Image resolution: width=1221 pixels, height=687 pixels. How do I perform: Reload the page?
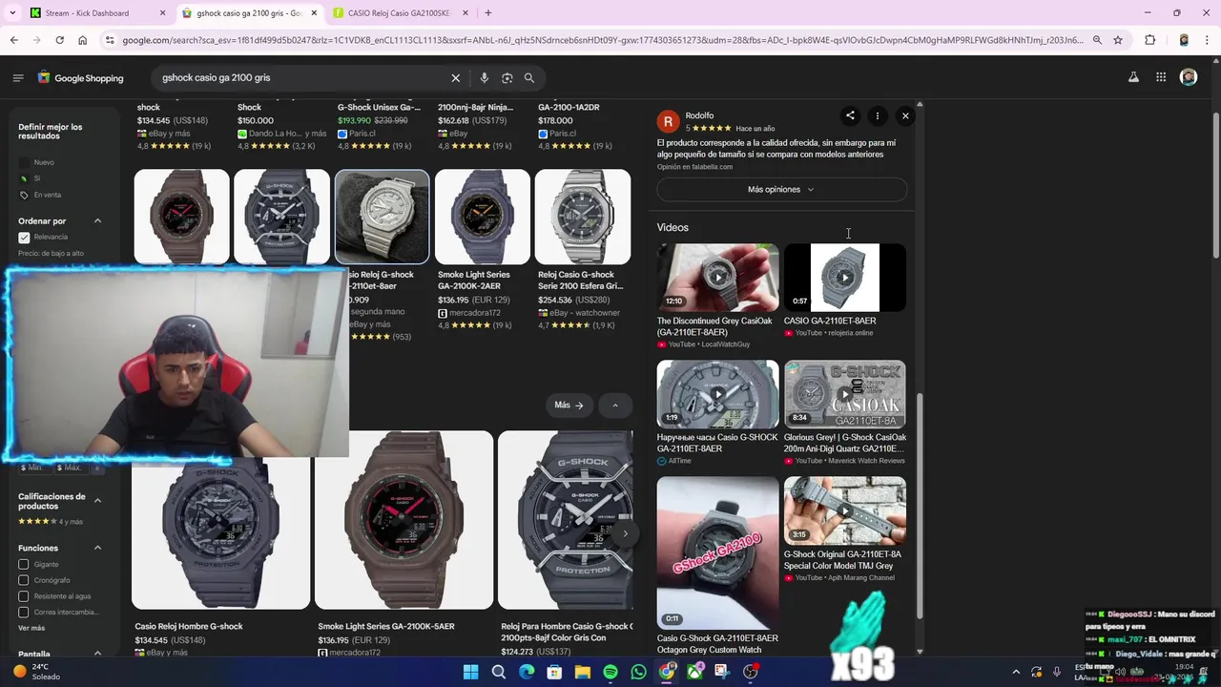click(59, 40)
